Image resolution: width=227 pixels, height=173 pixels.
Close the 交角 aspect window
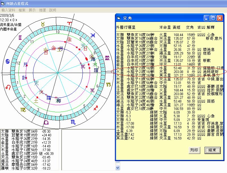[220, 18]
